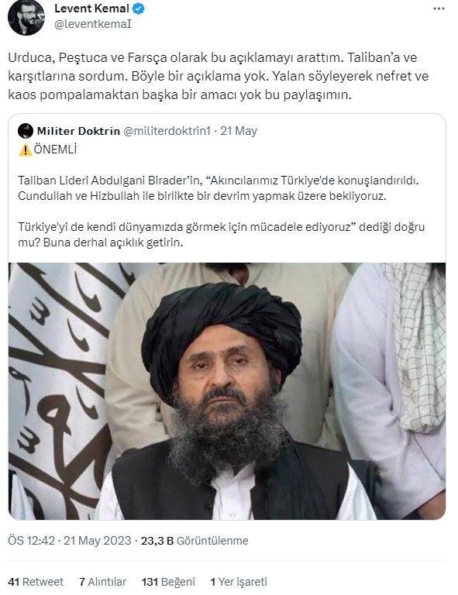
Task: Open the @leventkemaI handle link
Action: 93,24
